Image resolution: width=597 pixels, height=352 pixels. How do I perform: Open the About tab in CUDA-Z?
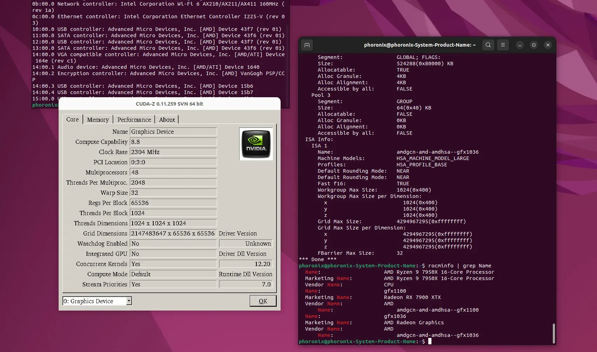click(x=167, y=119)
